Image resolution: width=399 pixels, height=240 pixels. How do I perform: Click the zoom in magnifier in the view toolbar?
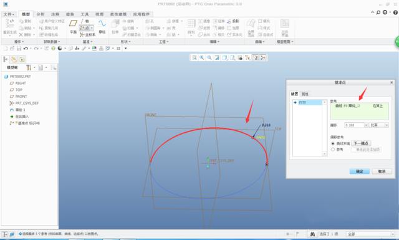point(201,58)
